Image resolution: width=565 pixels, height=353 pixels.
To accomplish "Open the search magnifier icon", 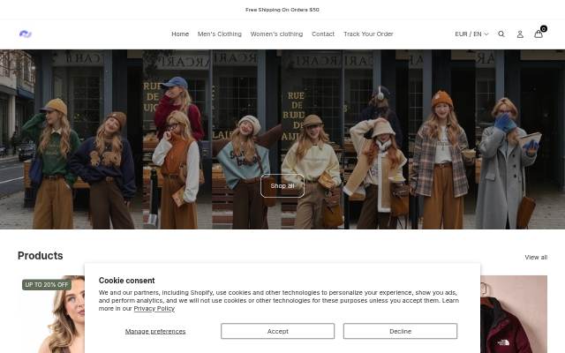I will (501, 34).
